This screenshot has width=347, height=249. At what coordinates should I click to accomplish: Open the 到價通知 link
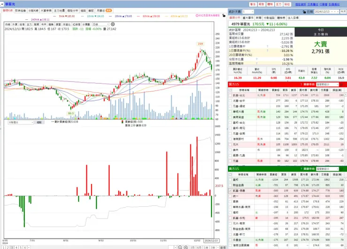(x=334, y=4)
